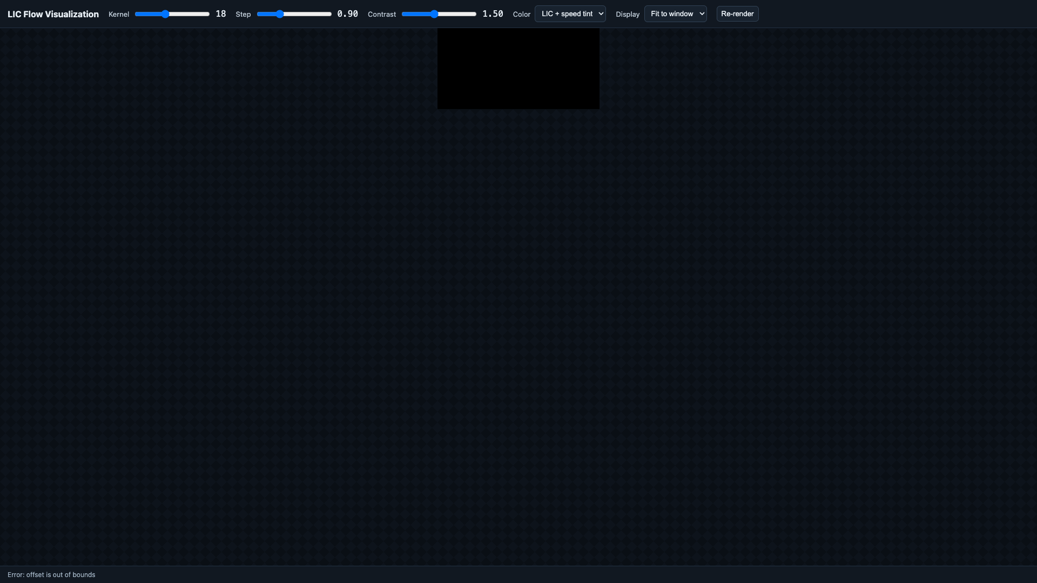The image size is (1037, 583).
Task: Click the Color label text
Action: [522, 15]
